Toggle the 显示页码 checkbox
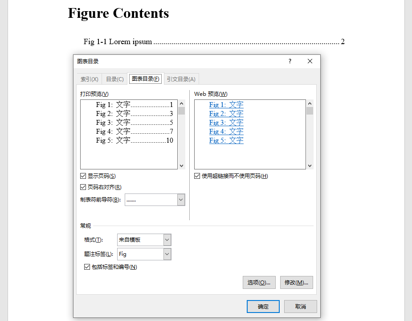The height and width of the screenshot is (321, 412). tap(83, 176)
